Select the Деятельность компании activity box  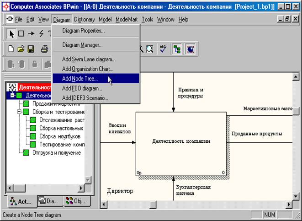pyautogui.click(x=181, y=144)
